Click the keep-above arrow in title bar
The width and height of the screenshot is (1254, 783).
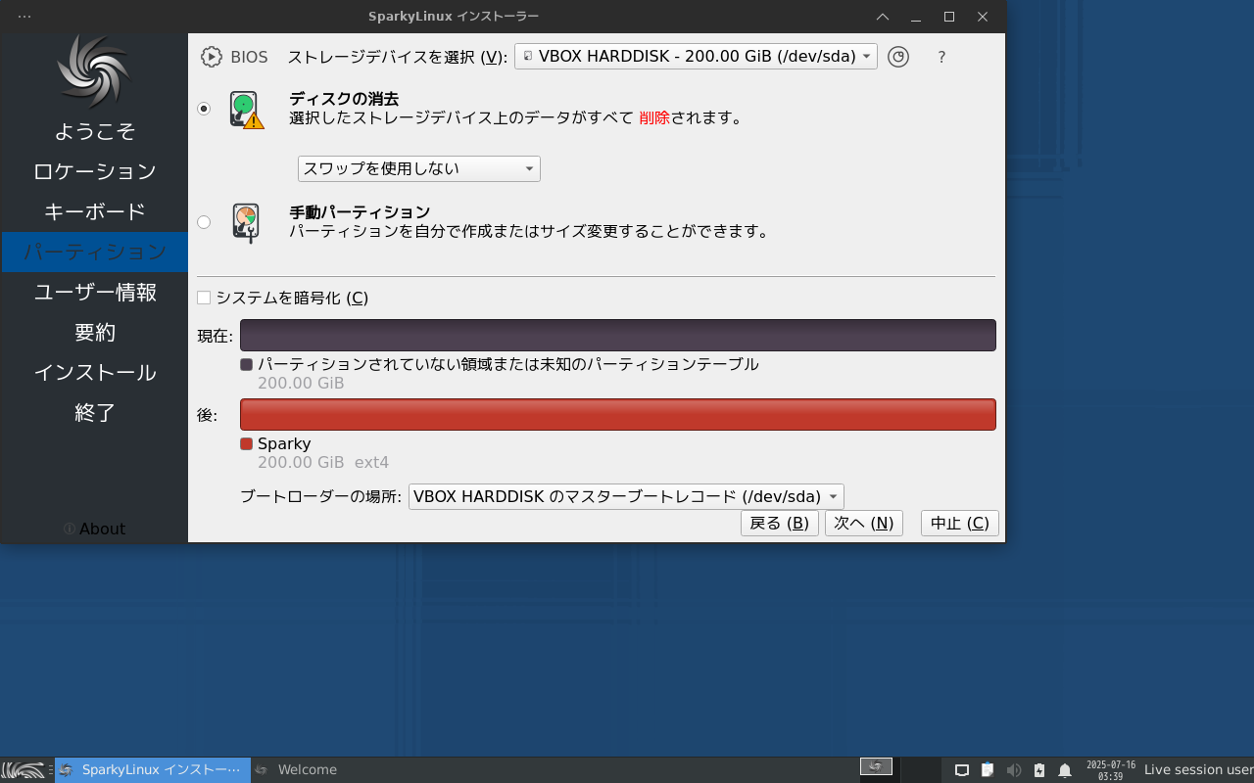point(883,17)
